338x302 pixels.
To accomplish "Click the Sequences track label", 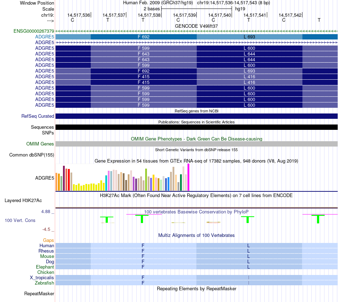I will (42, 127).
